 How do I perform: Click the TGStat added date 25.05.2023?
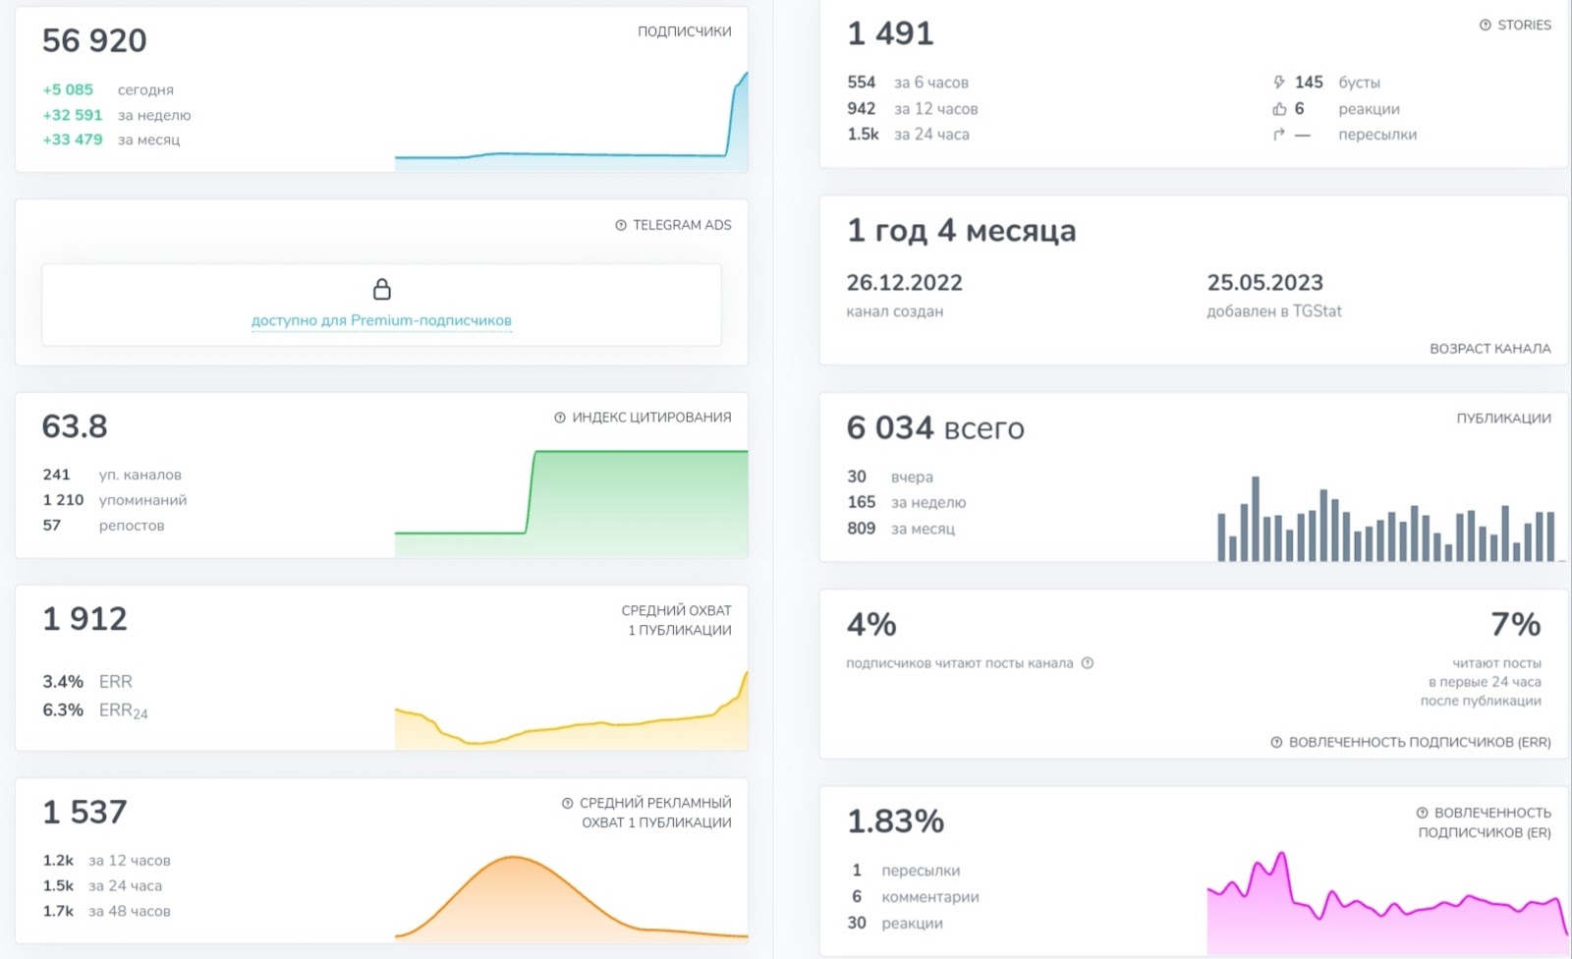click(x=1264, y=283)
